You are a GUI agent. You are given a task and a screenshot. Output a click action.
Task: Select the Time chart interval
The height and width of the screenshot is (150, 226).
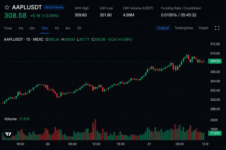click(x=8, y=28)
